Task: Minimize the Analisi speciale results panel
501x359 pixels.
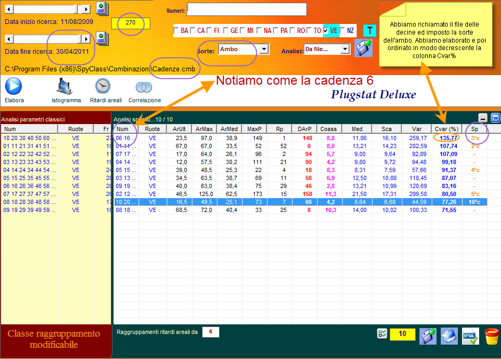Action: click(483, 118)
